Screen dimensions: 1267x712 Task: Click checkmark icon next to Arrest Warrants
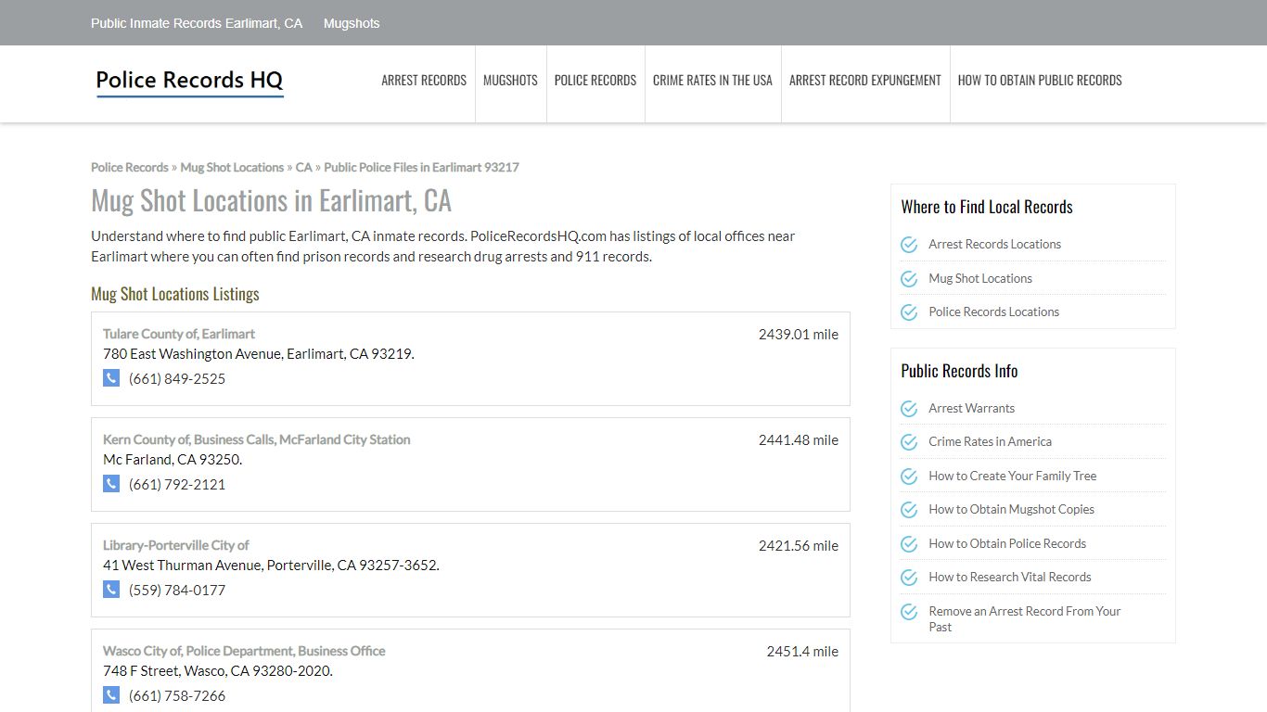(909, 409)
